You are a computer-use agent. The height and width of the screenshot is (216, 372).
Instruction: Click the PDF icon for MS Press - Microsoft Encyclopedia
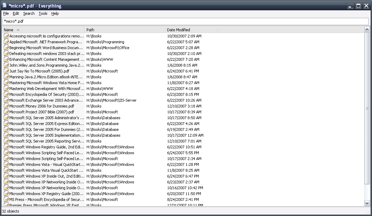click(x=6, y=200)
